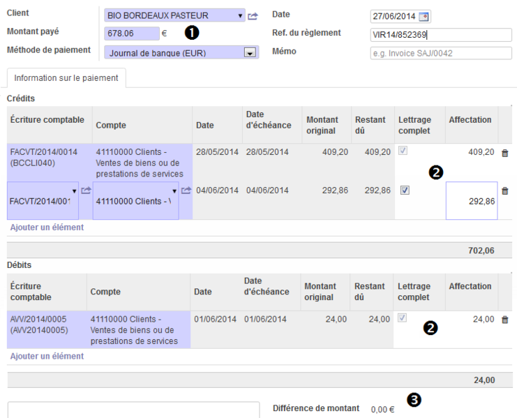Click the empty text area beside Différence de montant
The image size is (517, 418).
pyautogui.click(x=133, y=410)
